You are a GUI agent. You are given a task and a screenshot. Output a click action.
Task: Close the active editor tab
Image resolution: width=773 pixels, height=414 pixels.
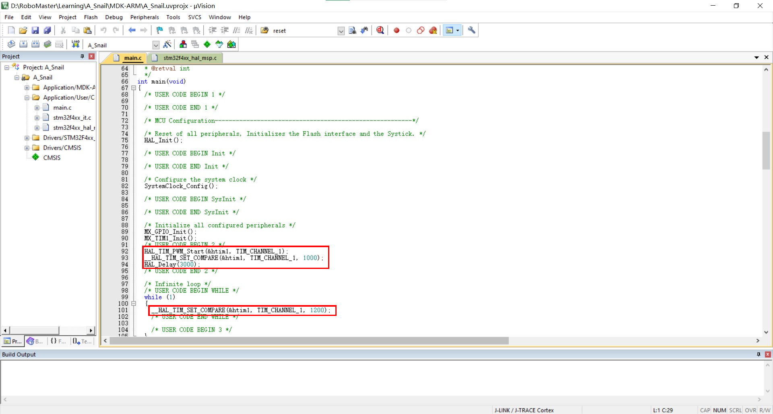pos(767,57)
